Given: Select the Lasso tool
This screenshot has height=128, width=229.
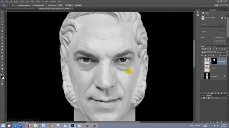Looking at the screenshot, I should [2, 18].
